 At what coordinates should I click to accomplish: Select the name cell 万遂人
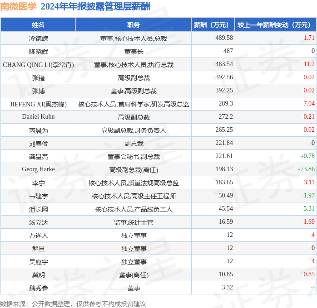coord(39,236)
